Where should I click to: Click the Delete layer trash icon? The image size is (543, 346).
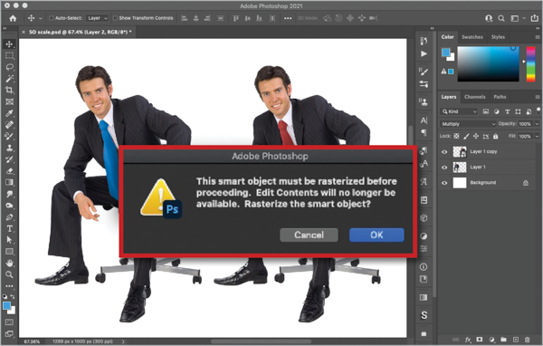click(x=528, y=340)
